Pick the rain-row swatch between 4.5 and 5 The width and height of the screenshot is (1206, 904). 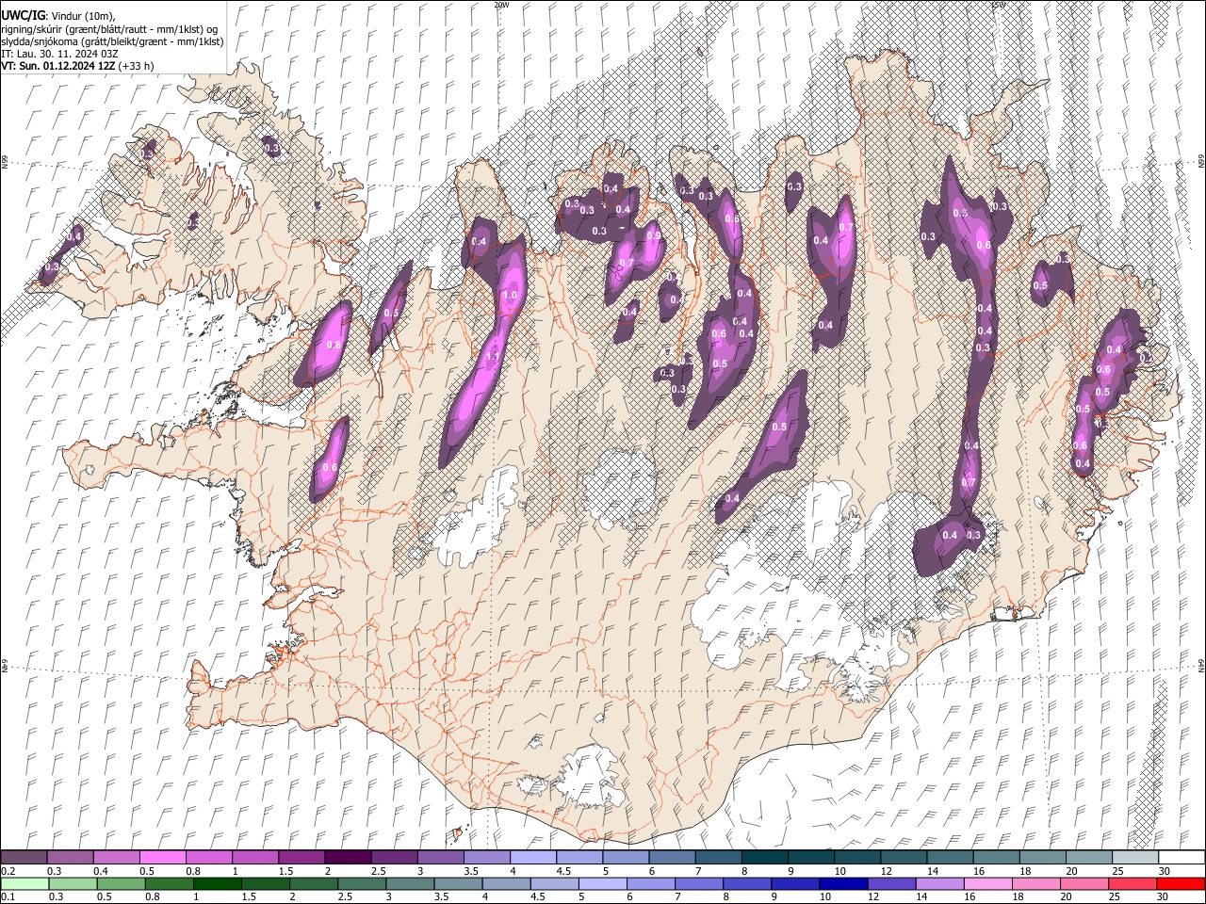(553, 884)
